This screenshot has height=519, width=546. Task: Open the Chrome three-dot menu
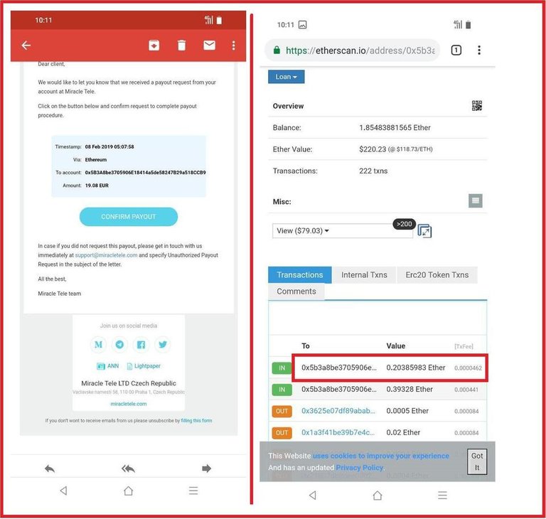(x=479, y=50)
